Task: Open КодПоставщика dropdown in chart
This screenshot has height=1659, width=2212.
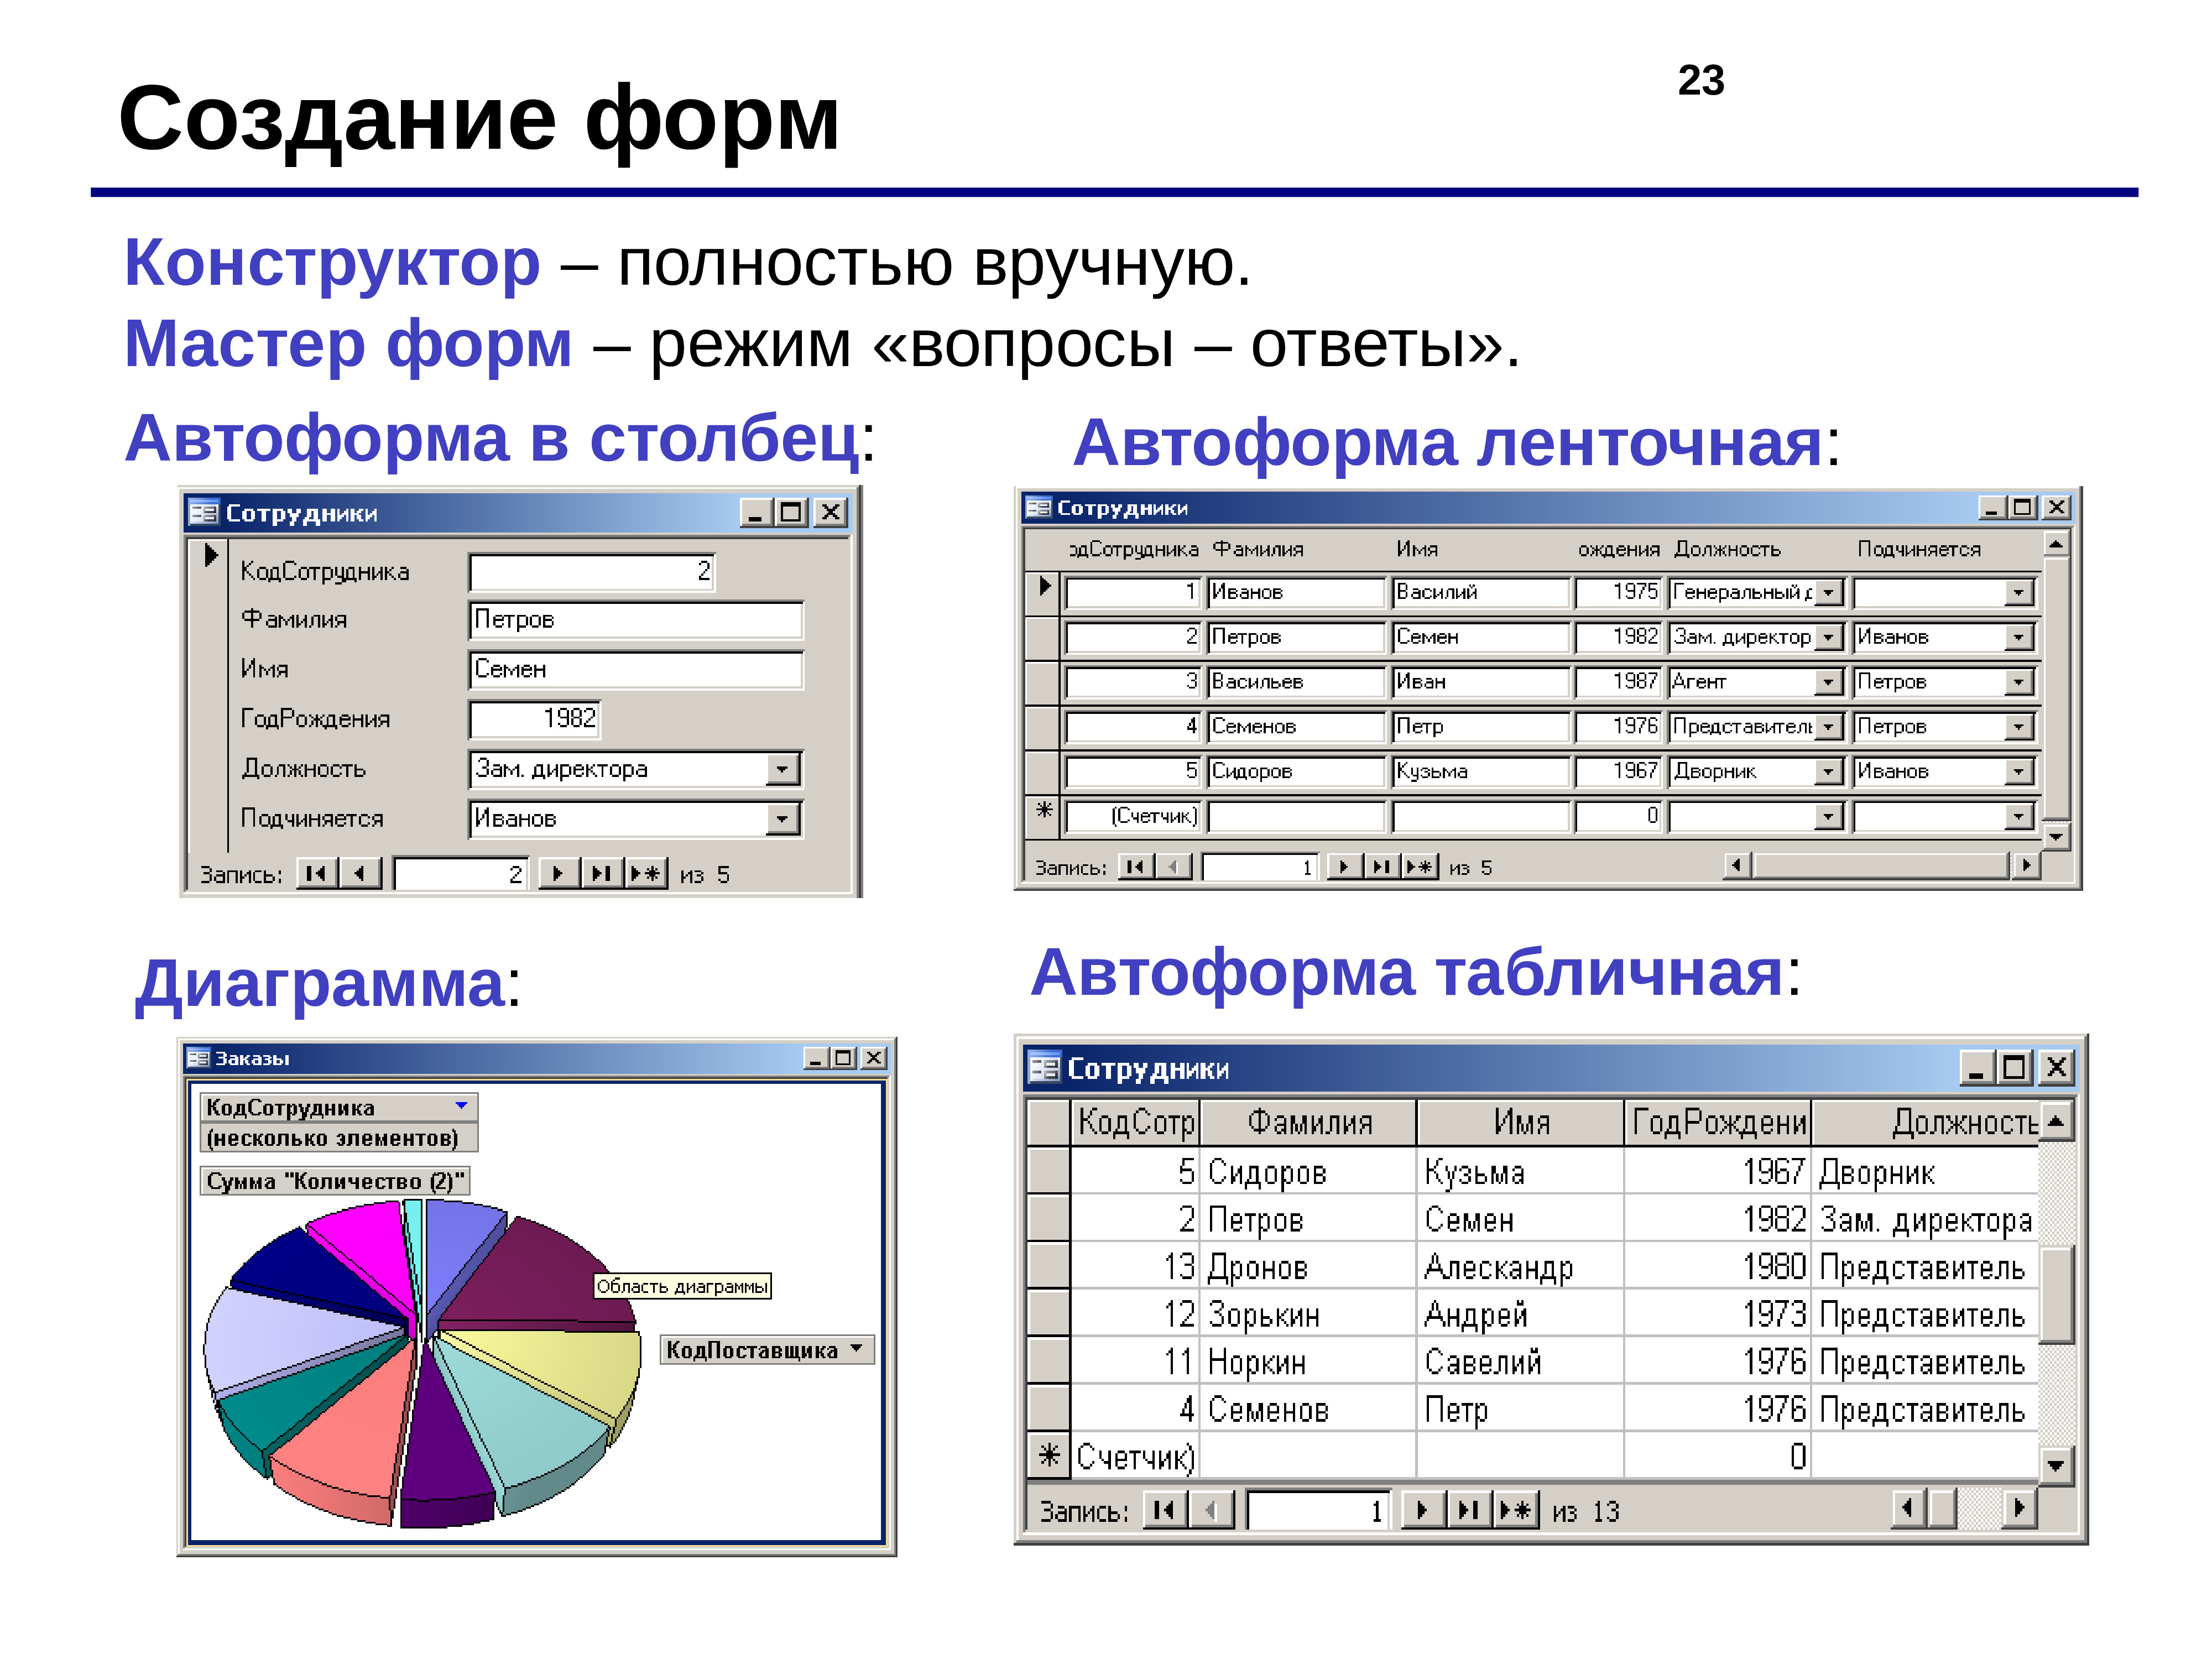Action: 856,1349
